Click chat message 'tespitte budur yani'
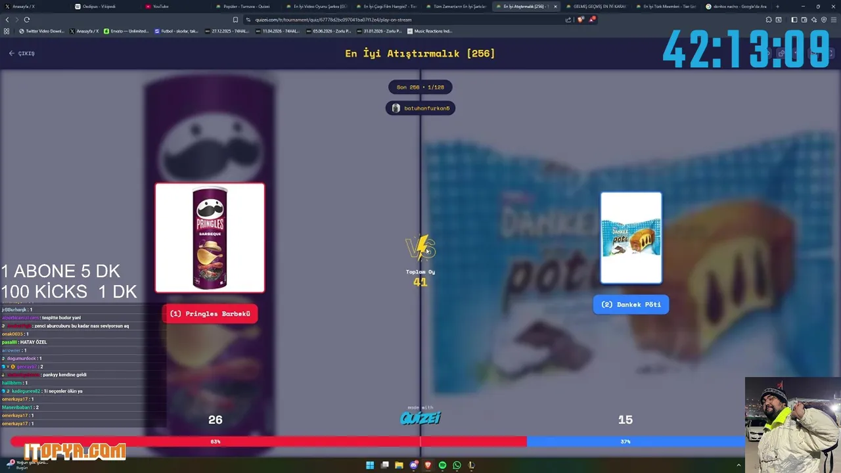Image resolution: width=841 pixels, height=473 pixels. click(x=61, y=318)
